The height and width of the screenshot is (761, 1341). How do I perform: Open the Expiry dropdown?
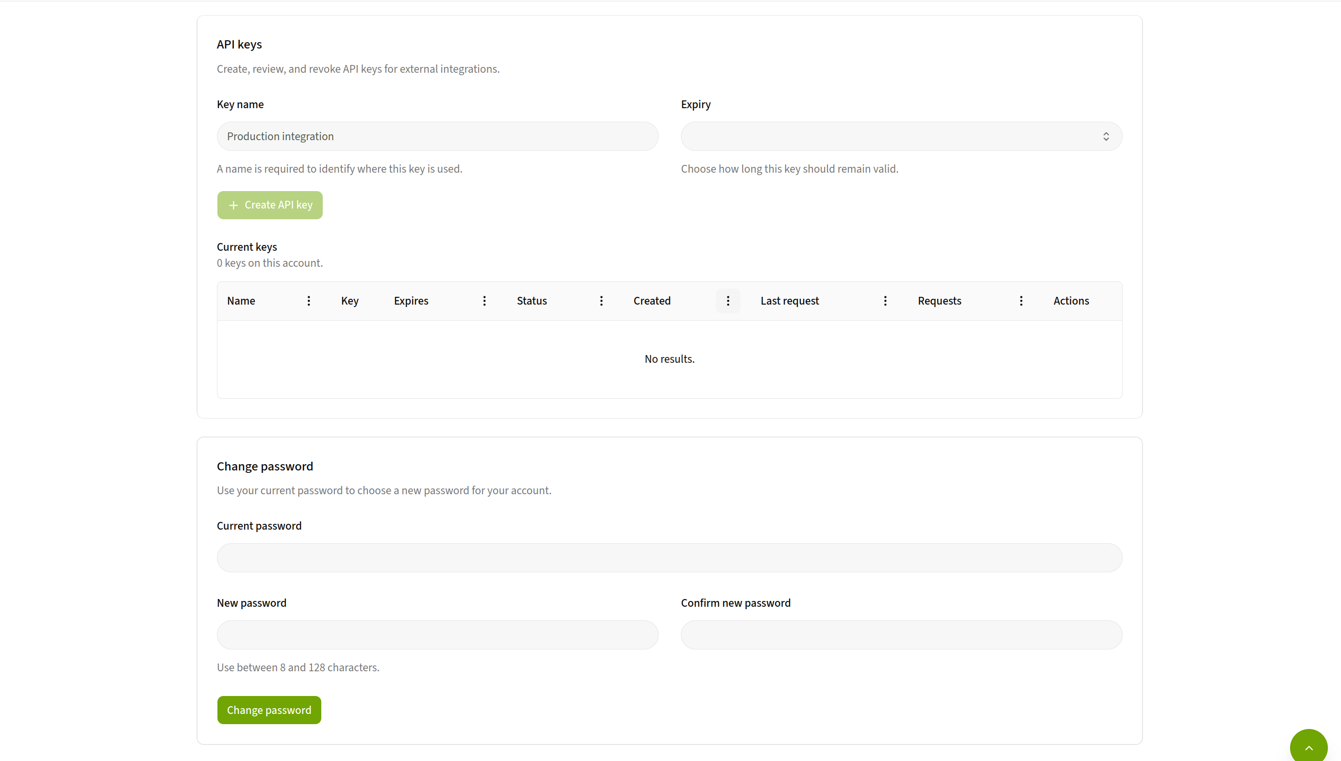(x=901, y=136)
